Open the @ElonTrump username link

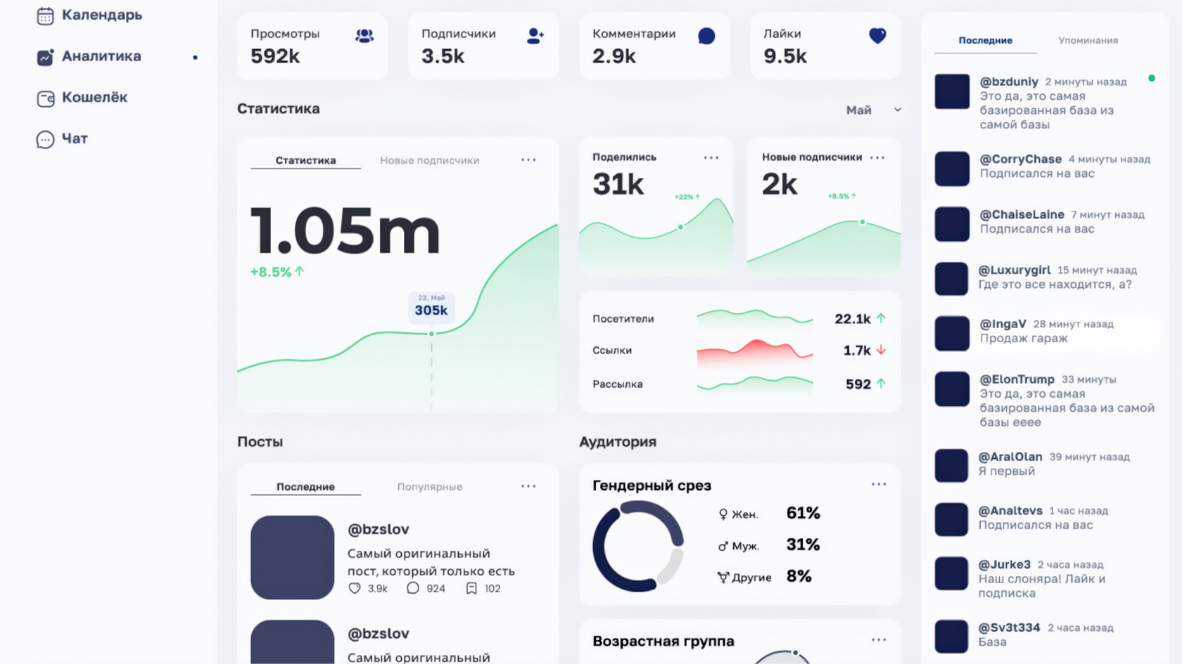tap(1017, 379)
